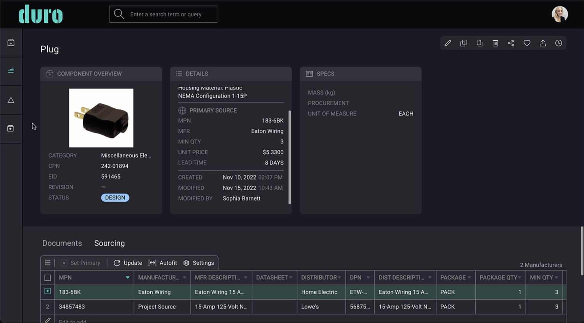Switch to the Documents tab
The width and height of the screenshot is (584, 323).
pos(62,243)
